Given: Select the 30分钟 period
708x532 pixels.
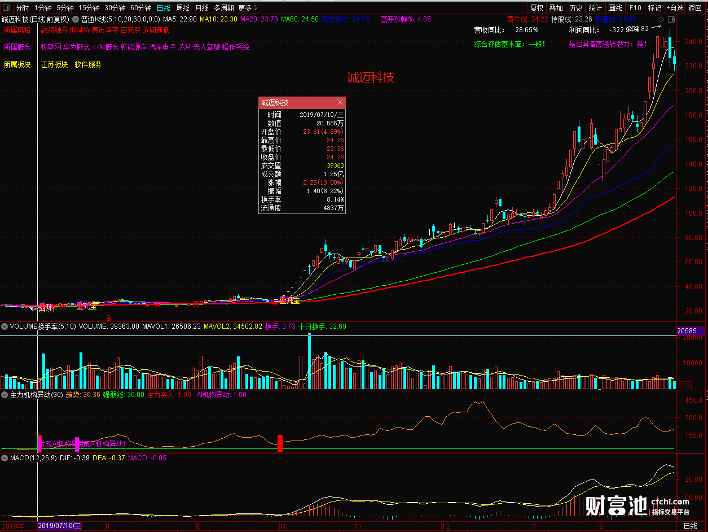Looking at the screenshot, I should (115, 8).
